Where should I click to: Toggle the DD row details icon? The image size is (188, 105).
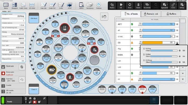point(177,42)
